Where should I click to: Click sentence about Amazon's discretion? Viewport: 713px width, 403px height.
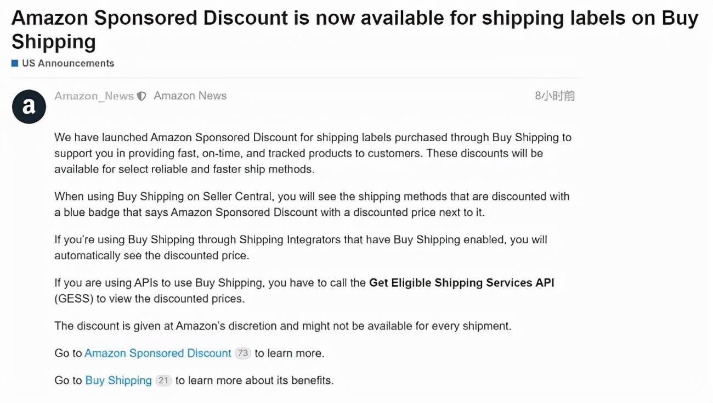tap(283, 326)
